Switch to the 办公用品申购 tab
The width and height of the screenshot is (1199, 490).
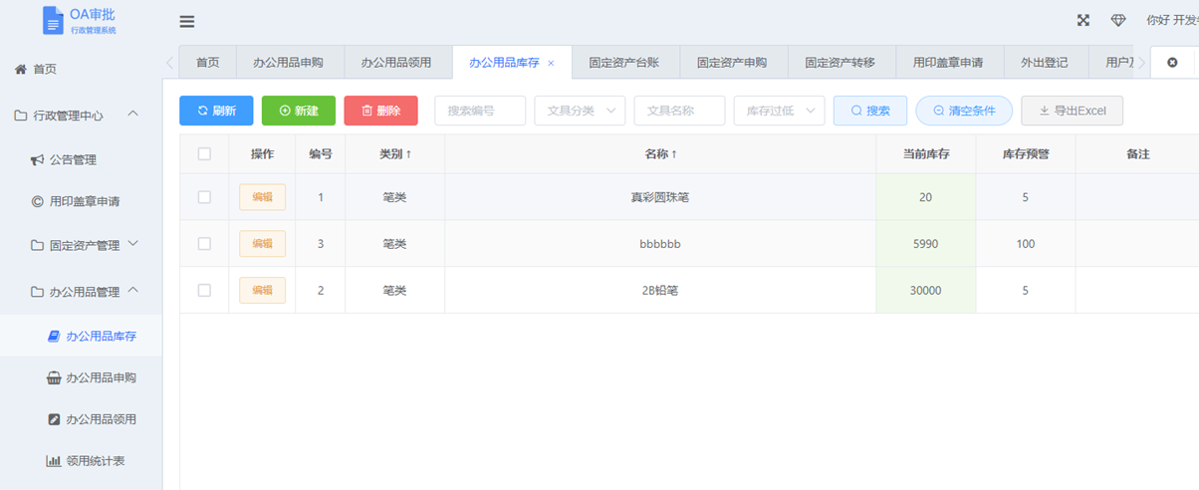pos(288,62)
